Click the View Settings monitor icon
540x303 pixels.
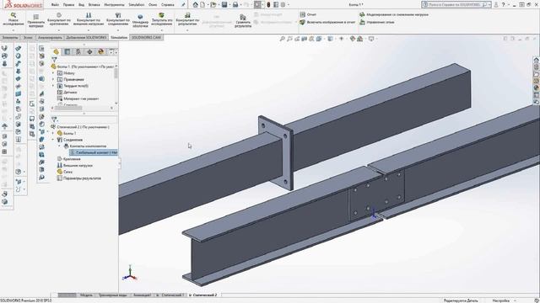pyautogui.click(x=371, y=39)
